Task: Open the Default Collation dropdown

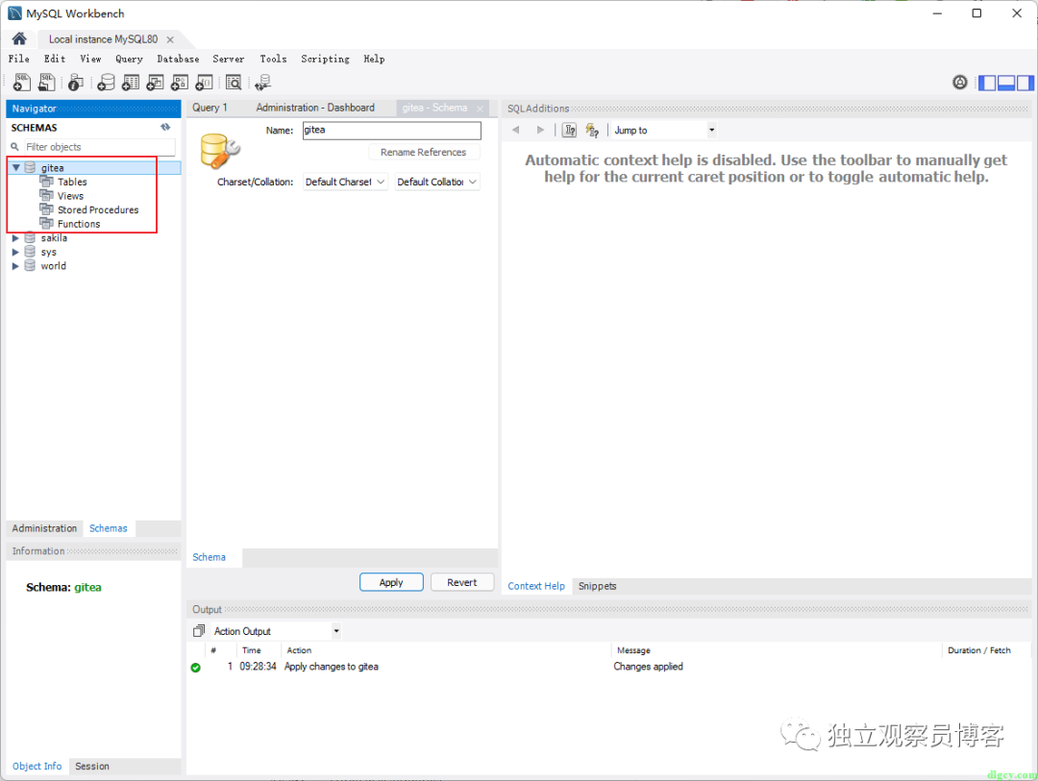Action: coord(437,182)
